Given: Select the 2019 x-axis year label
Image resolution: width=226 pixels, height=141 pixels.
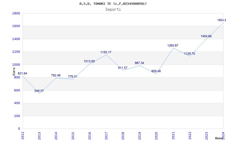Looking at the screenshot, I should (x=140, y=135).
